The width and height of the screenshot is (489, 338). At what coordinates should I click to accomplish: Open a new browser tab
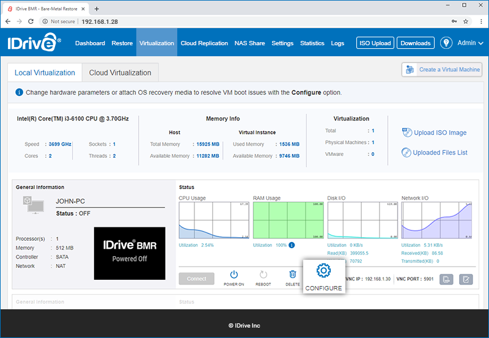(x=97, y=9)
